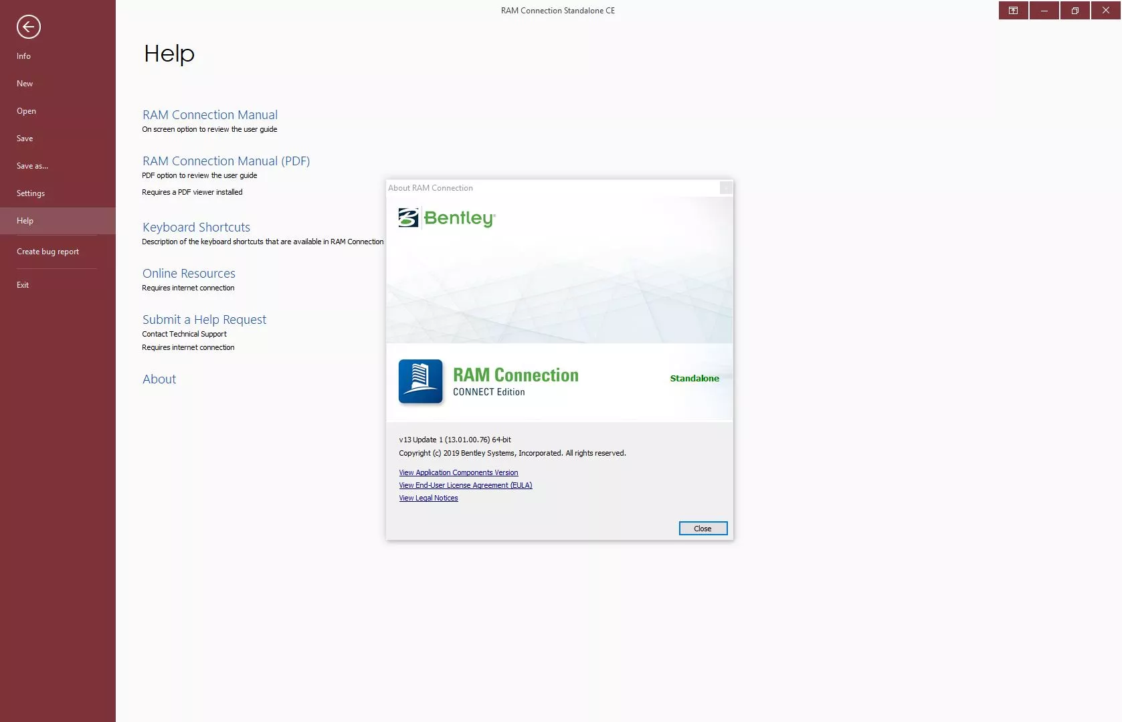The width and height of the screenshot is (1122, 722).
Task: Click the ribbon display options icon
Action: click(1013, 11)
